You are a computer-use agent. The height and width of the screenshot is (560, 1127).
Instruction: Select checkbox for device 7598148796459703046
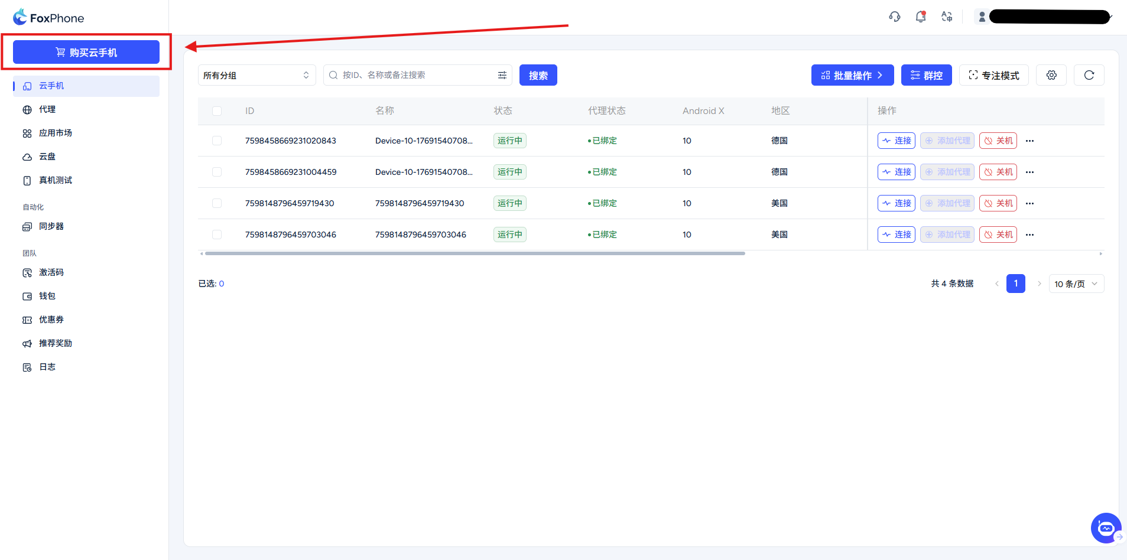pyautogui.click(x=217, y=235)
